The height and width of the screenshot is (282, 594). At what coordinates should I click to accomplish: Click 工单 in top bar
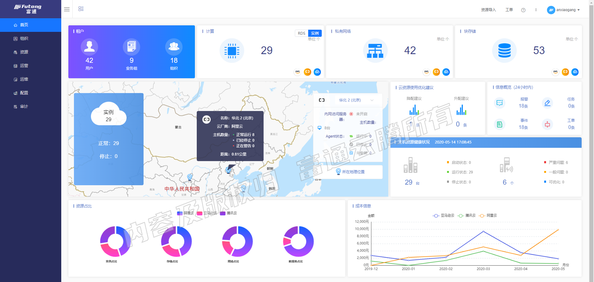click(x=509, y=10)
